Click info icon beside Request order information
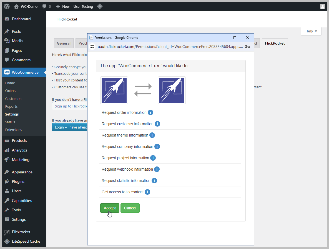 click(150, 112)
